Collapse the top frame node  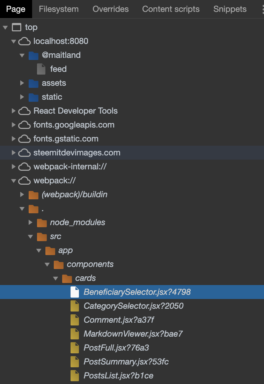click(x=5, y=28)
